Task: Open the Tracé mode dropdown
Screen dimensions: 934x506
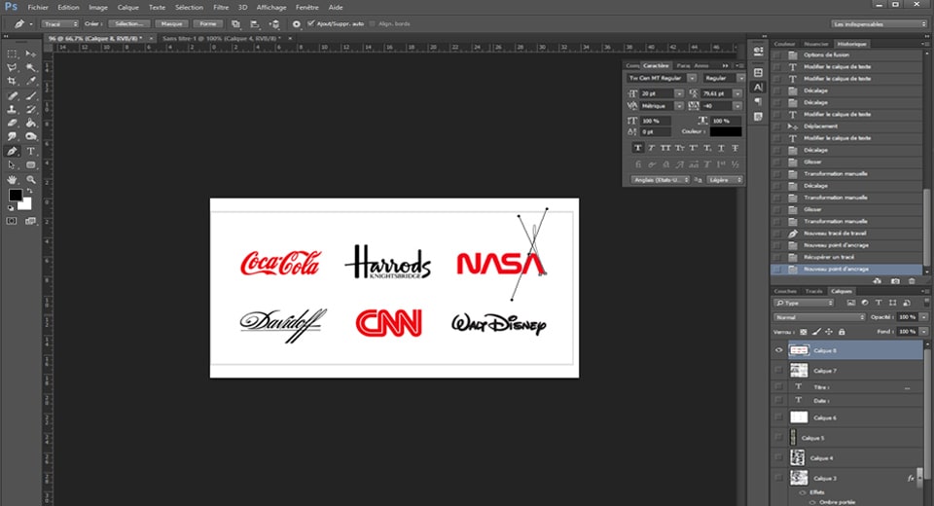Action: point(59,23)
